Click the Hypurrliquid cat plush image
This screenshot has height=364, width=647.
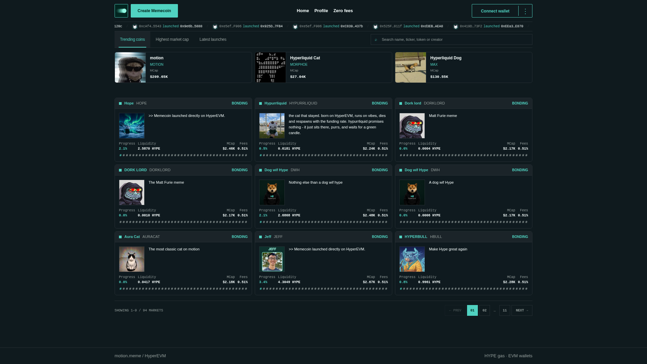(272, 126)
